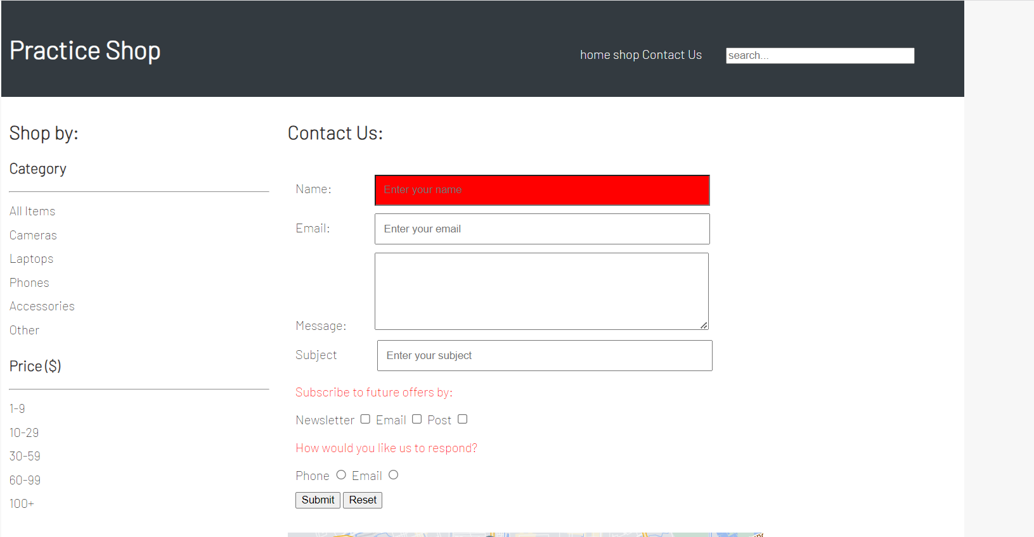Filter products priced 100 and above
This screenshot has height=537, width=1034.
coord(22,503)
